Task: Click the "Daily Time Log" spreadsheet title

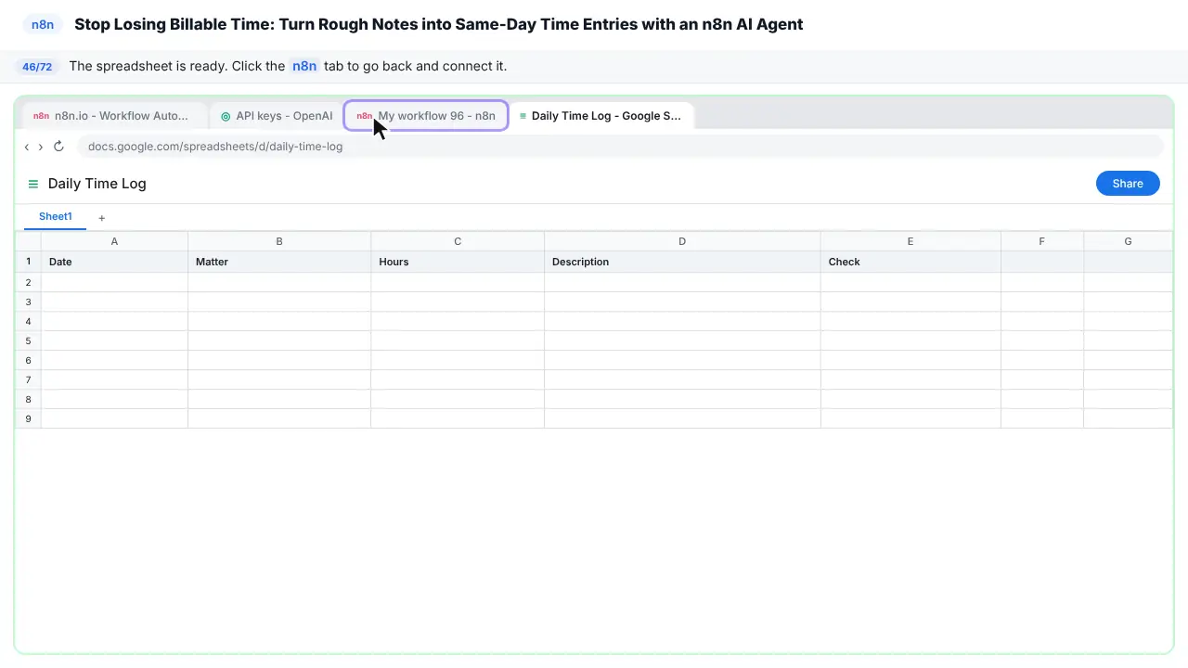Action: pyautogui.click(x=97, y=184)
